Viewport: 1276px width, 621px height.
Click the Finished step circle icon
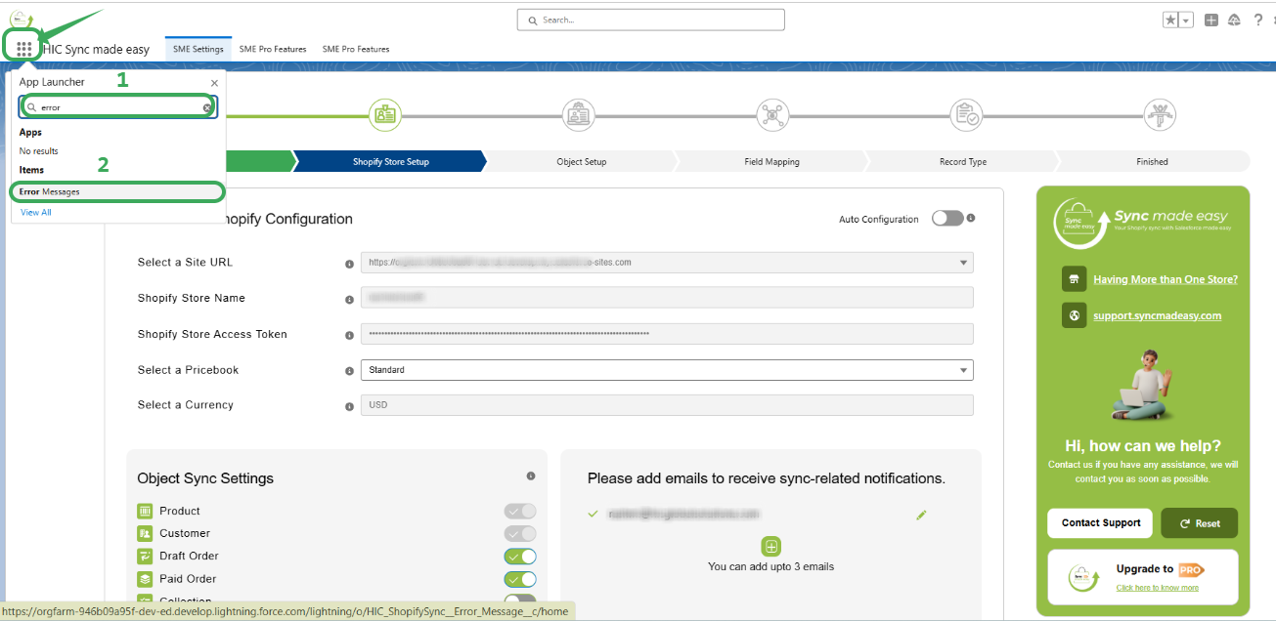point(1160,115)
